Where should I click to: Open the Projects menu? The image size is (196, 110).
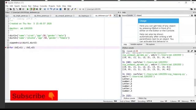[x=52, y=6]
